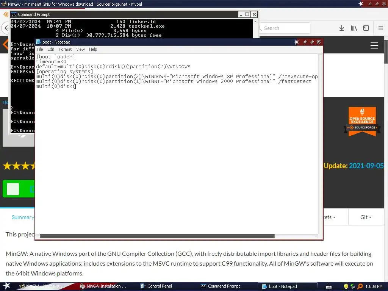Image resolution: width=388 pixels, height=291 pixels.
Task: Open the SourceForge site hamburger menu
Action: pos(374,45)
